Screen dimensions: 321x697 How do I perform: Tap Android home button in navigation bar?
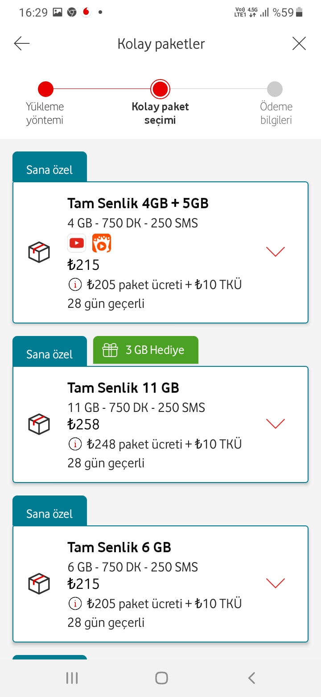(161, 678)
